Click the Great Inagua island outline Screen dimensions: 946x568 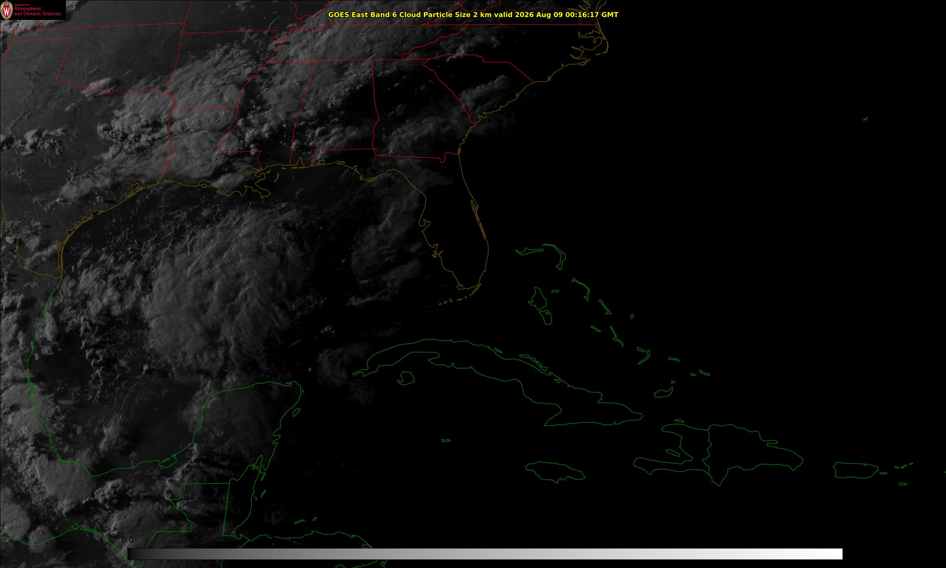click(663, 393)
